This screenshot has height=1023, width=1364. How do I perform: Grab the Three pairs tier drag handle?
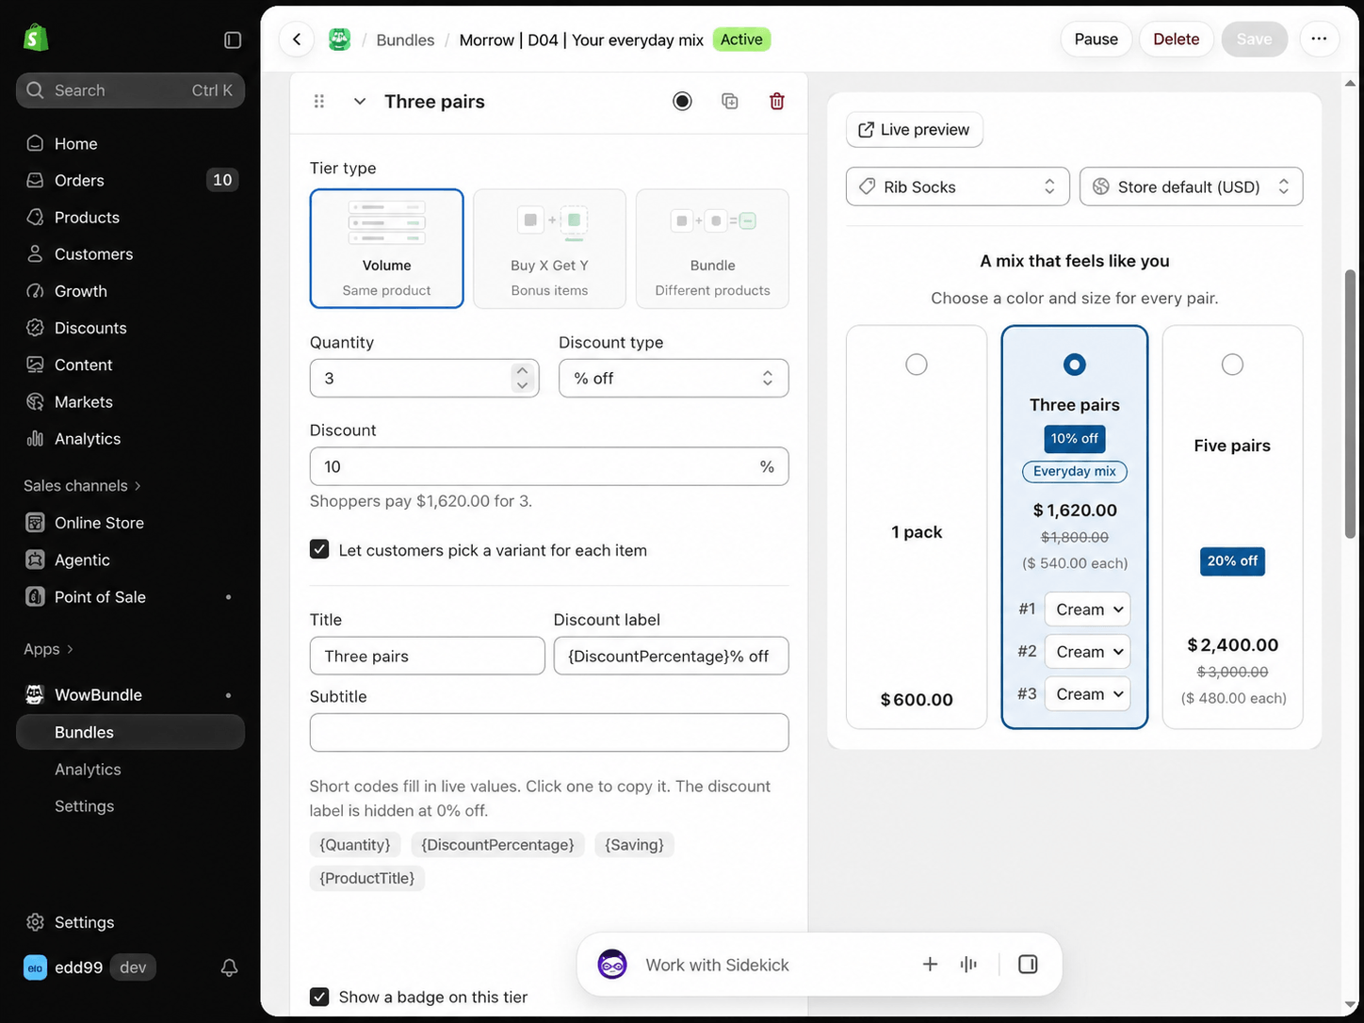tap(319, 101)
